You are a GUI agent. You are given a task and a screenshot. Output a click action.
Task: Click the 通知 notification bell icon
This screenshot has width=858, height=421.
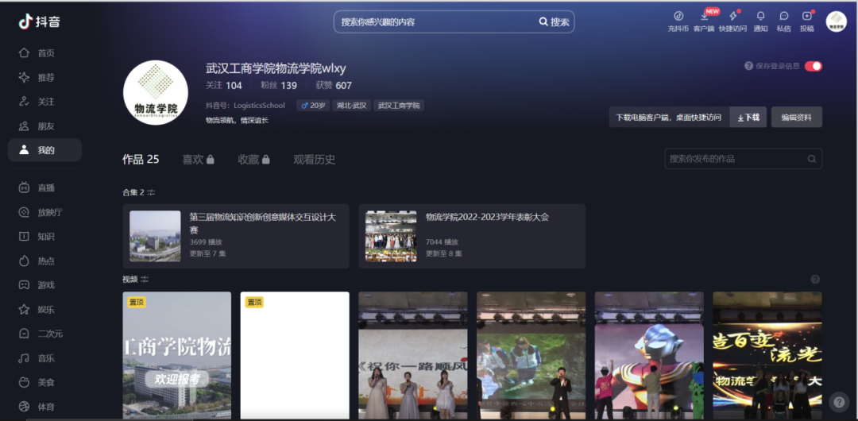760,17
